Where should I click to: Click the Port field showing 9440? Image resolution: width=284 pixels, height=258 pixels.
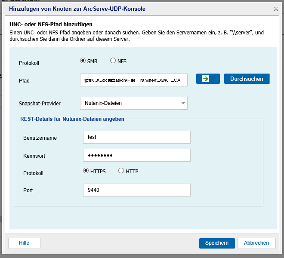point(137,190)
